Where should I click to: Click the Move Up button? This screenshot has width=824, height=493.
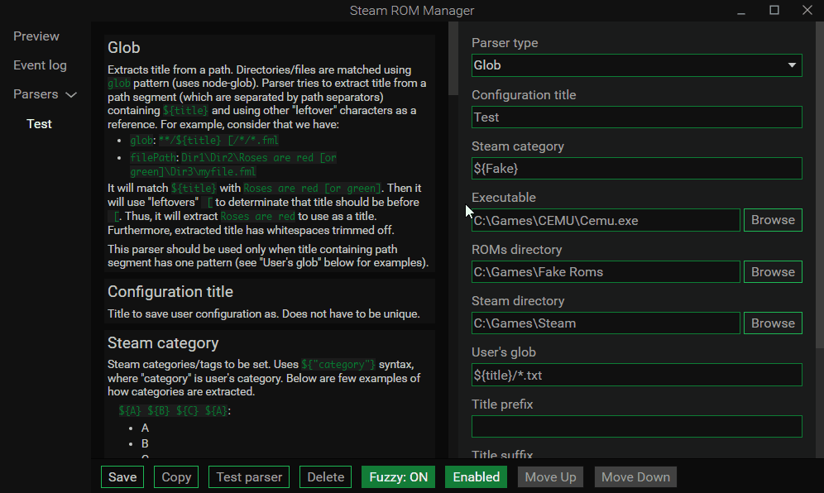[550, 476]
